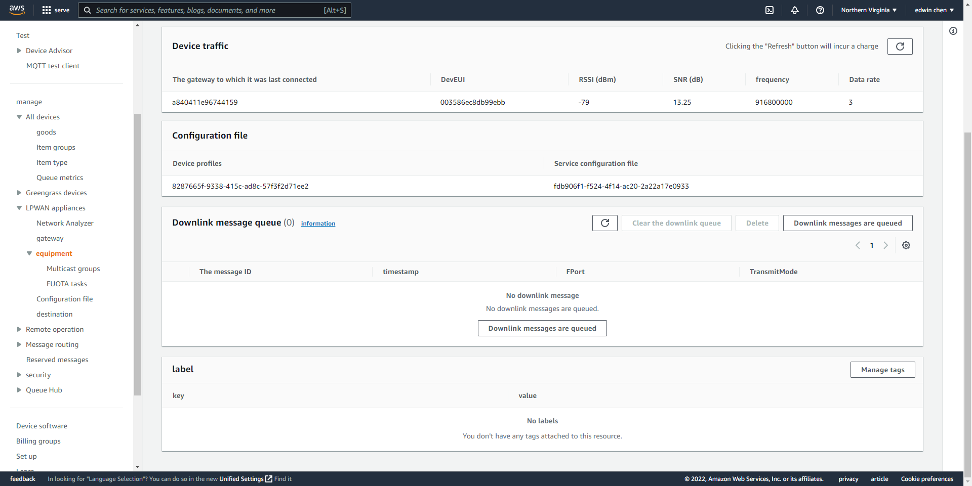The image size is (972, 486).
Task: Open the info panel icon
Action: (953, 31)
